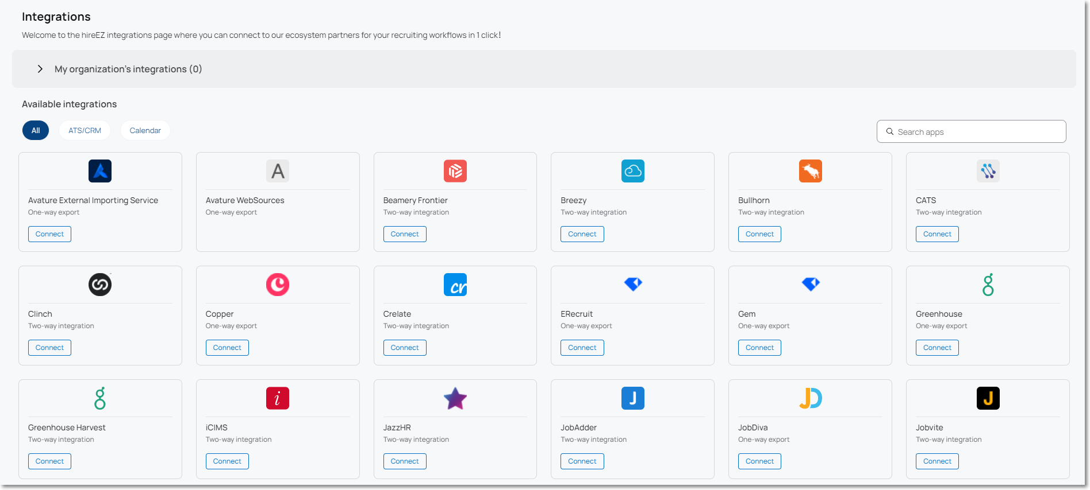Select the All filter tab
Screen dimensions: 1090x490
tap(36, 130)
